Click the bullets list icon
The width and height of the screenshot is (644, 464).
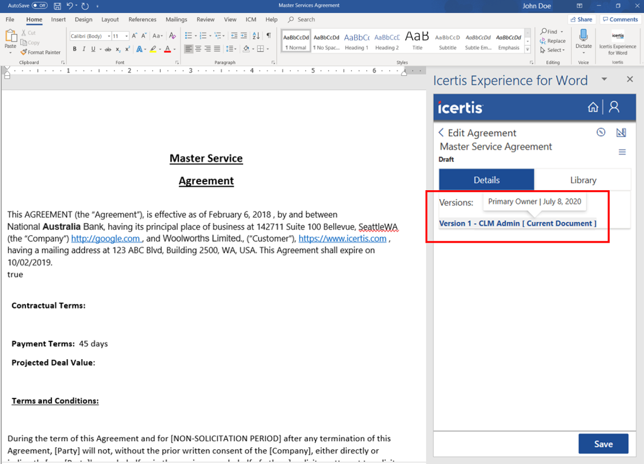(188, 36)
